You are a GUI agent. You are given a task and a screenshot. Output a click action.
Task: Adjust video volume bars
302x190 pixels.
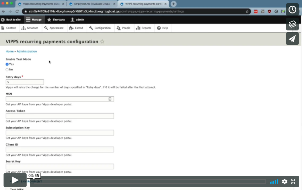274,182
